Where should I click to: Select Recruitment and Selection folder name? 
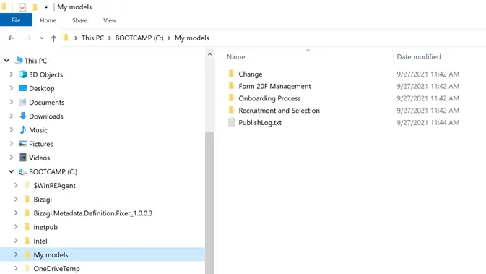(x=279, y=111)
